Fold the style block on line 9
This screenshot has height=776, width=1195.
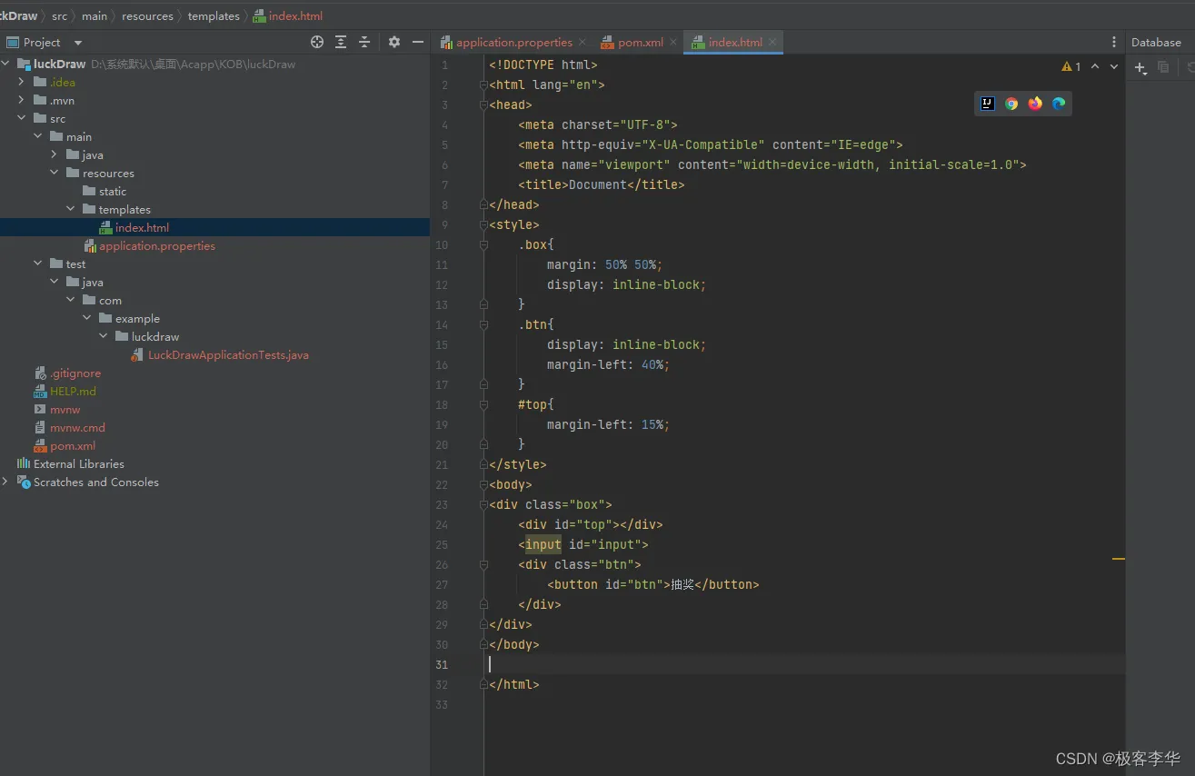(483, 224)
